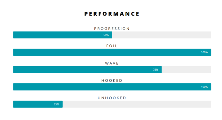Click the 75% text on Wave bar
This screenshot has width=222, height=120.
tap(156, 70)
